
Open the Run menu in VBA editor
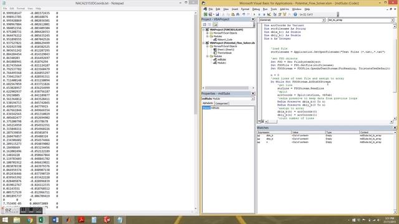click(265, 9)
